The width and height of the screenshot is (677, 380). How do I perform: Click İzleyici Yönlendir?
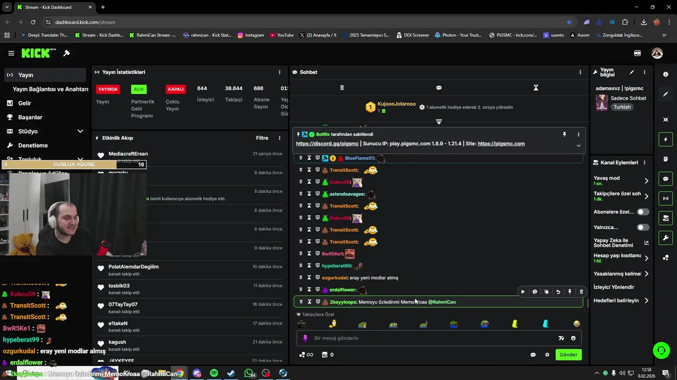(614, 287)
